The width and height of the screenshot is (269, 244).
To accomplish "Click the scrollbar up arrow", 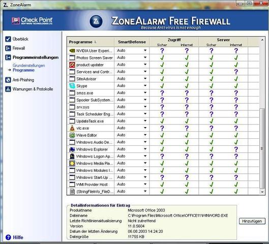I will [262, 40].
